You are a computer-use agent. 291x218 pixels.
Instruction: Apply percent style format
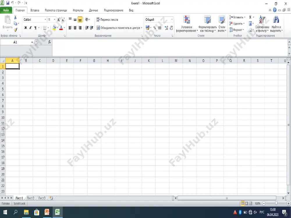[x=155, y=28]
